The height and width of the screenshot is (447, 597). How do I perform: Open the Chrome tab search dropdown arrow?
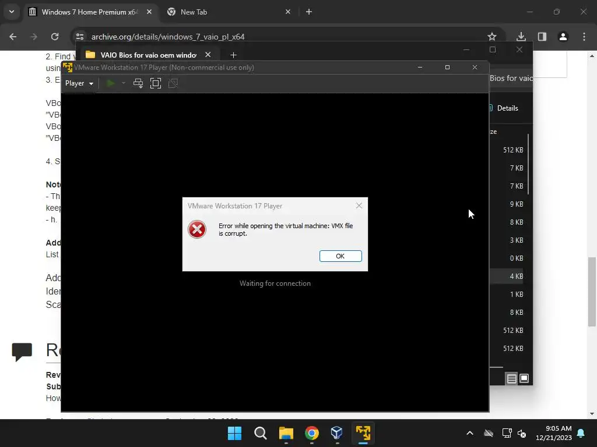click(12, 12)
